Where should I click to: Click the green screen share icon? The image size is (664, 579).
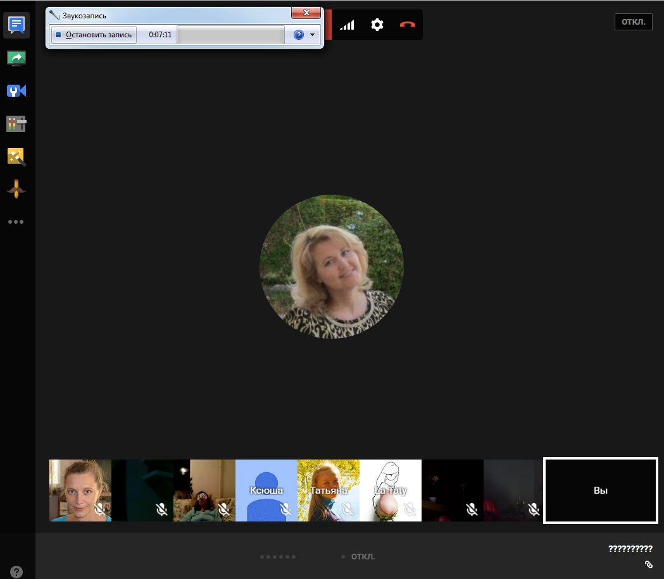click(x=17, y=58)
